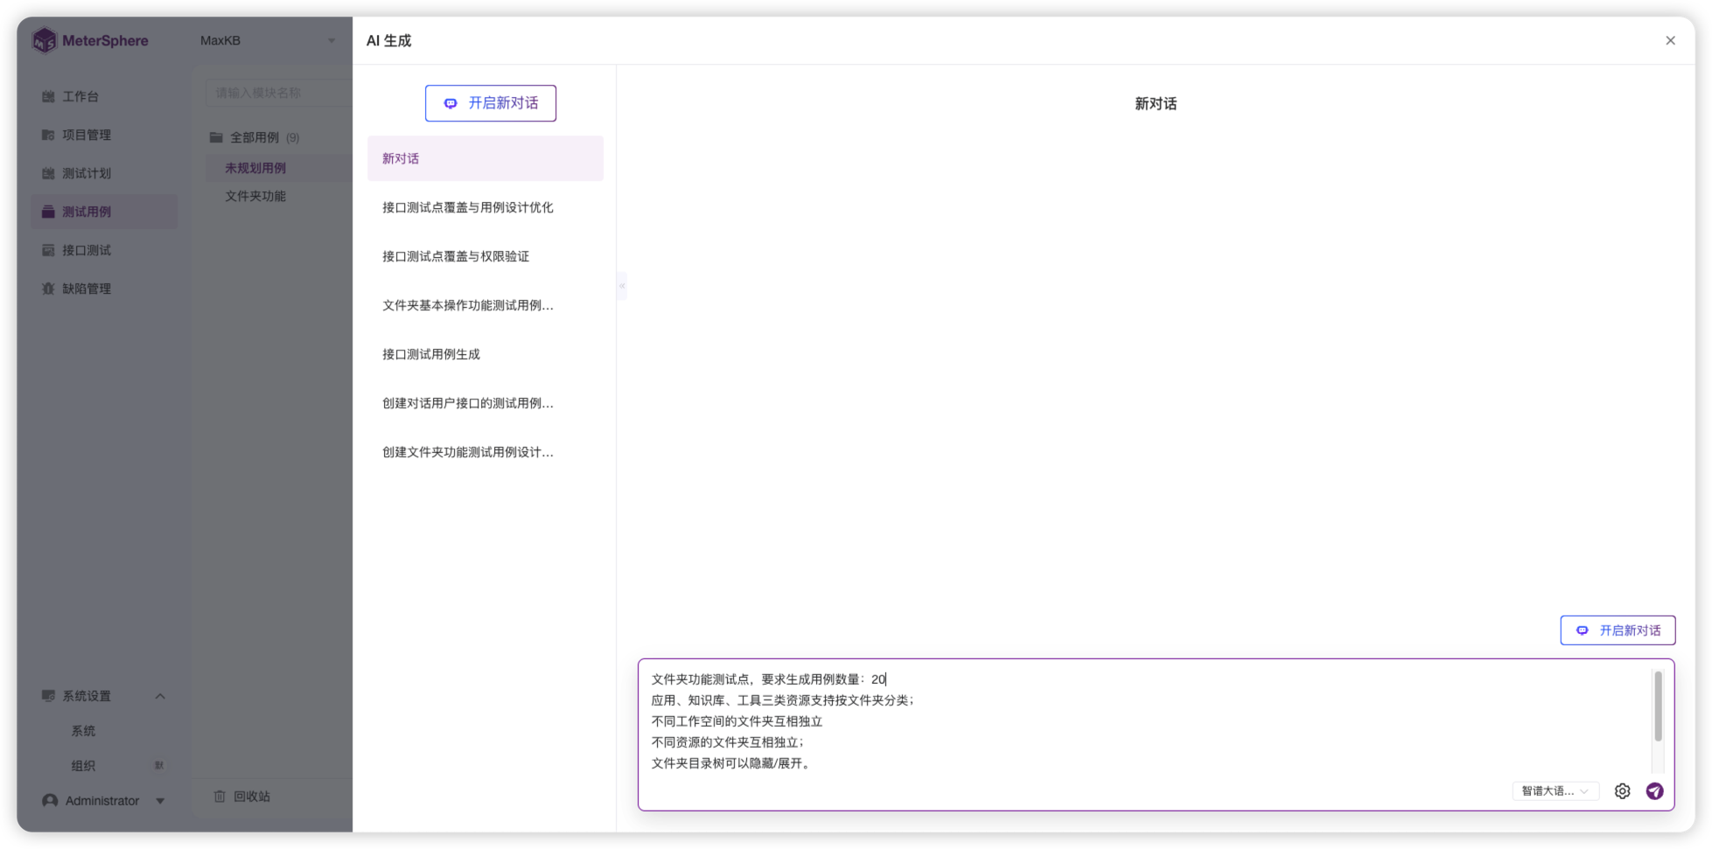Screen dimensions: 1712x849
Task: Change the 智谱大语 model selector
Action: click(x=1555, y=790)
